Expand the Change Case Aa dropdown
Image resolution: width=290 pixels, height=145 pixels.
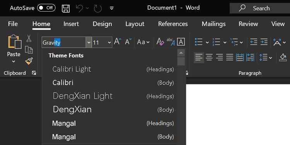tap(143, 42)
